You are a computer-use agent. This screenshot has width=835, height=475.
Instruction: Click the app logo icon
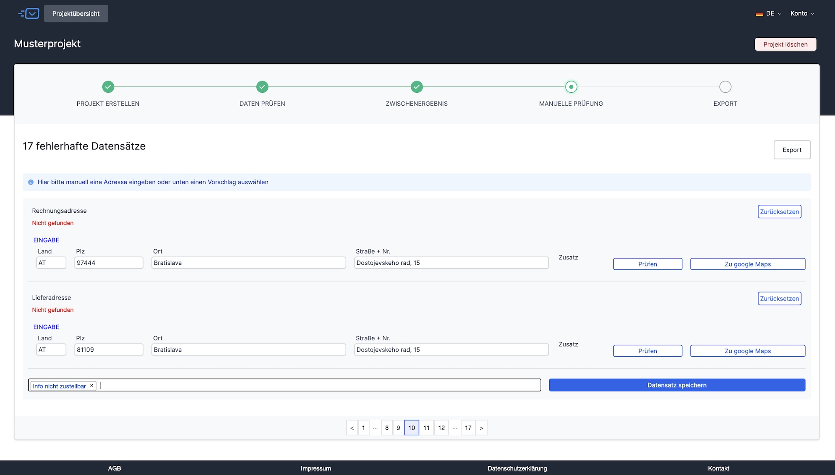pos(29,13)
